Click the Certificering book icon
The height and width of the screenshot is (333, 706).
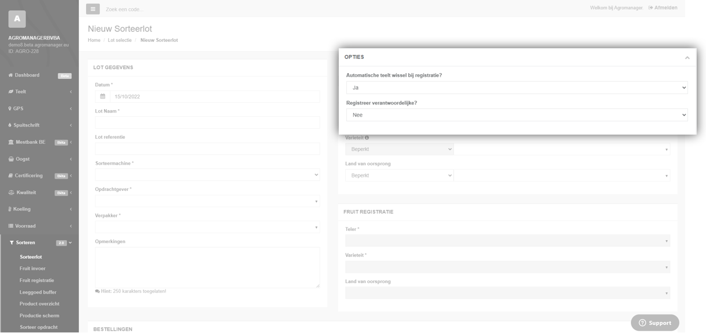click(10, 176)
